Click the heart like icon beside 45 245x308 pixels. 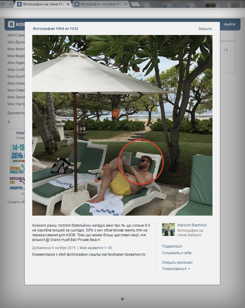click(x=105, y=248)
